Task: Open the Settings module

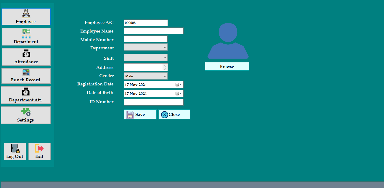Action: (25, 115)
